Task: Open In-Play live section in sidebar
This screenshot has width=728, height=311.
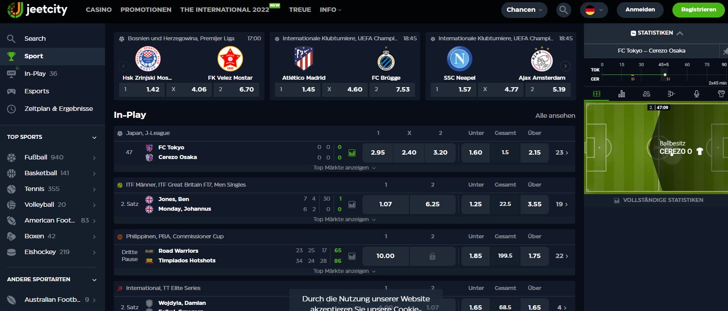Action: (53, 74)
